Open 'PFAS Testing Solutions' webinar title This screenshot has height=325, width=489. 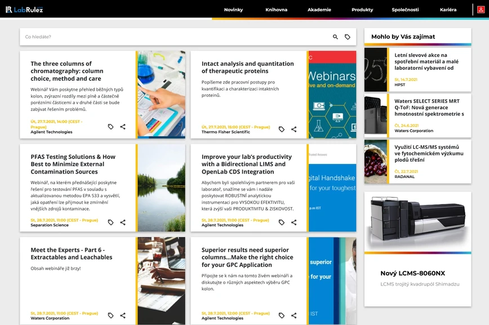(x=73, y=164)
